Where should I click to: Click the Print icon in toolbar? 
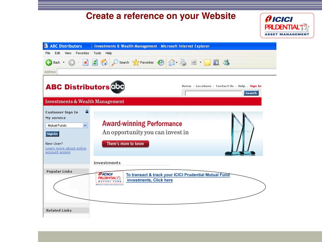coord(183,62)
